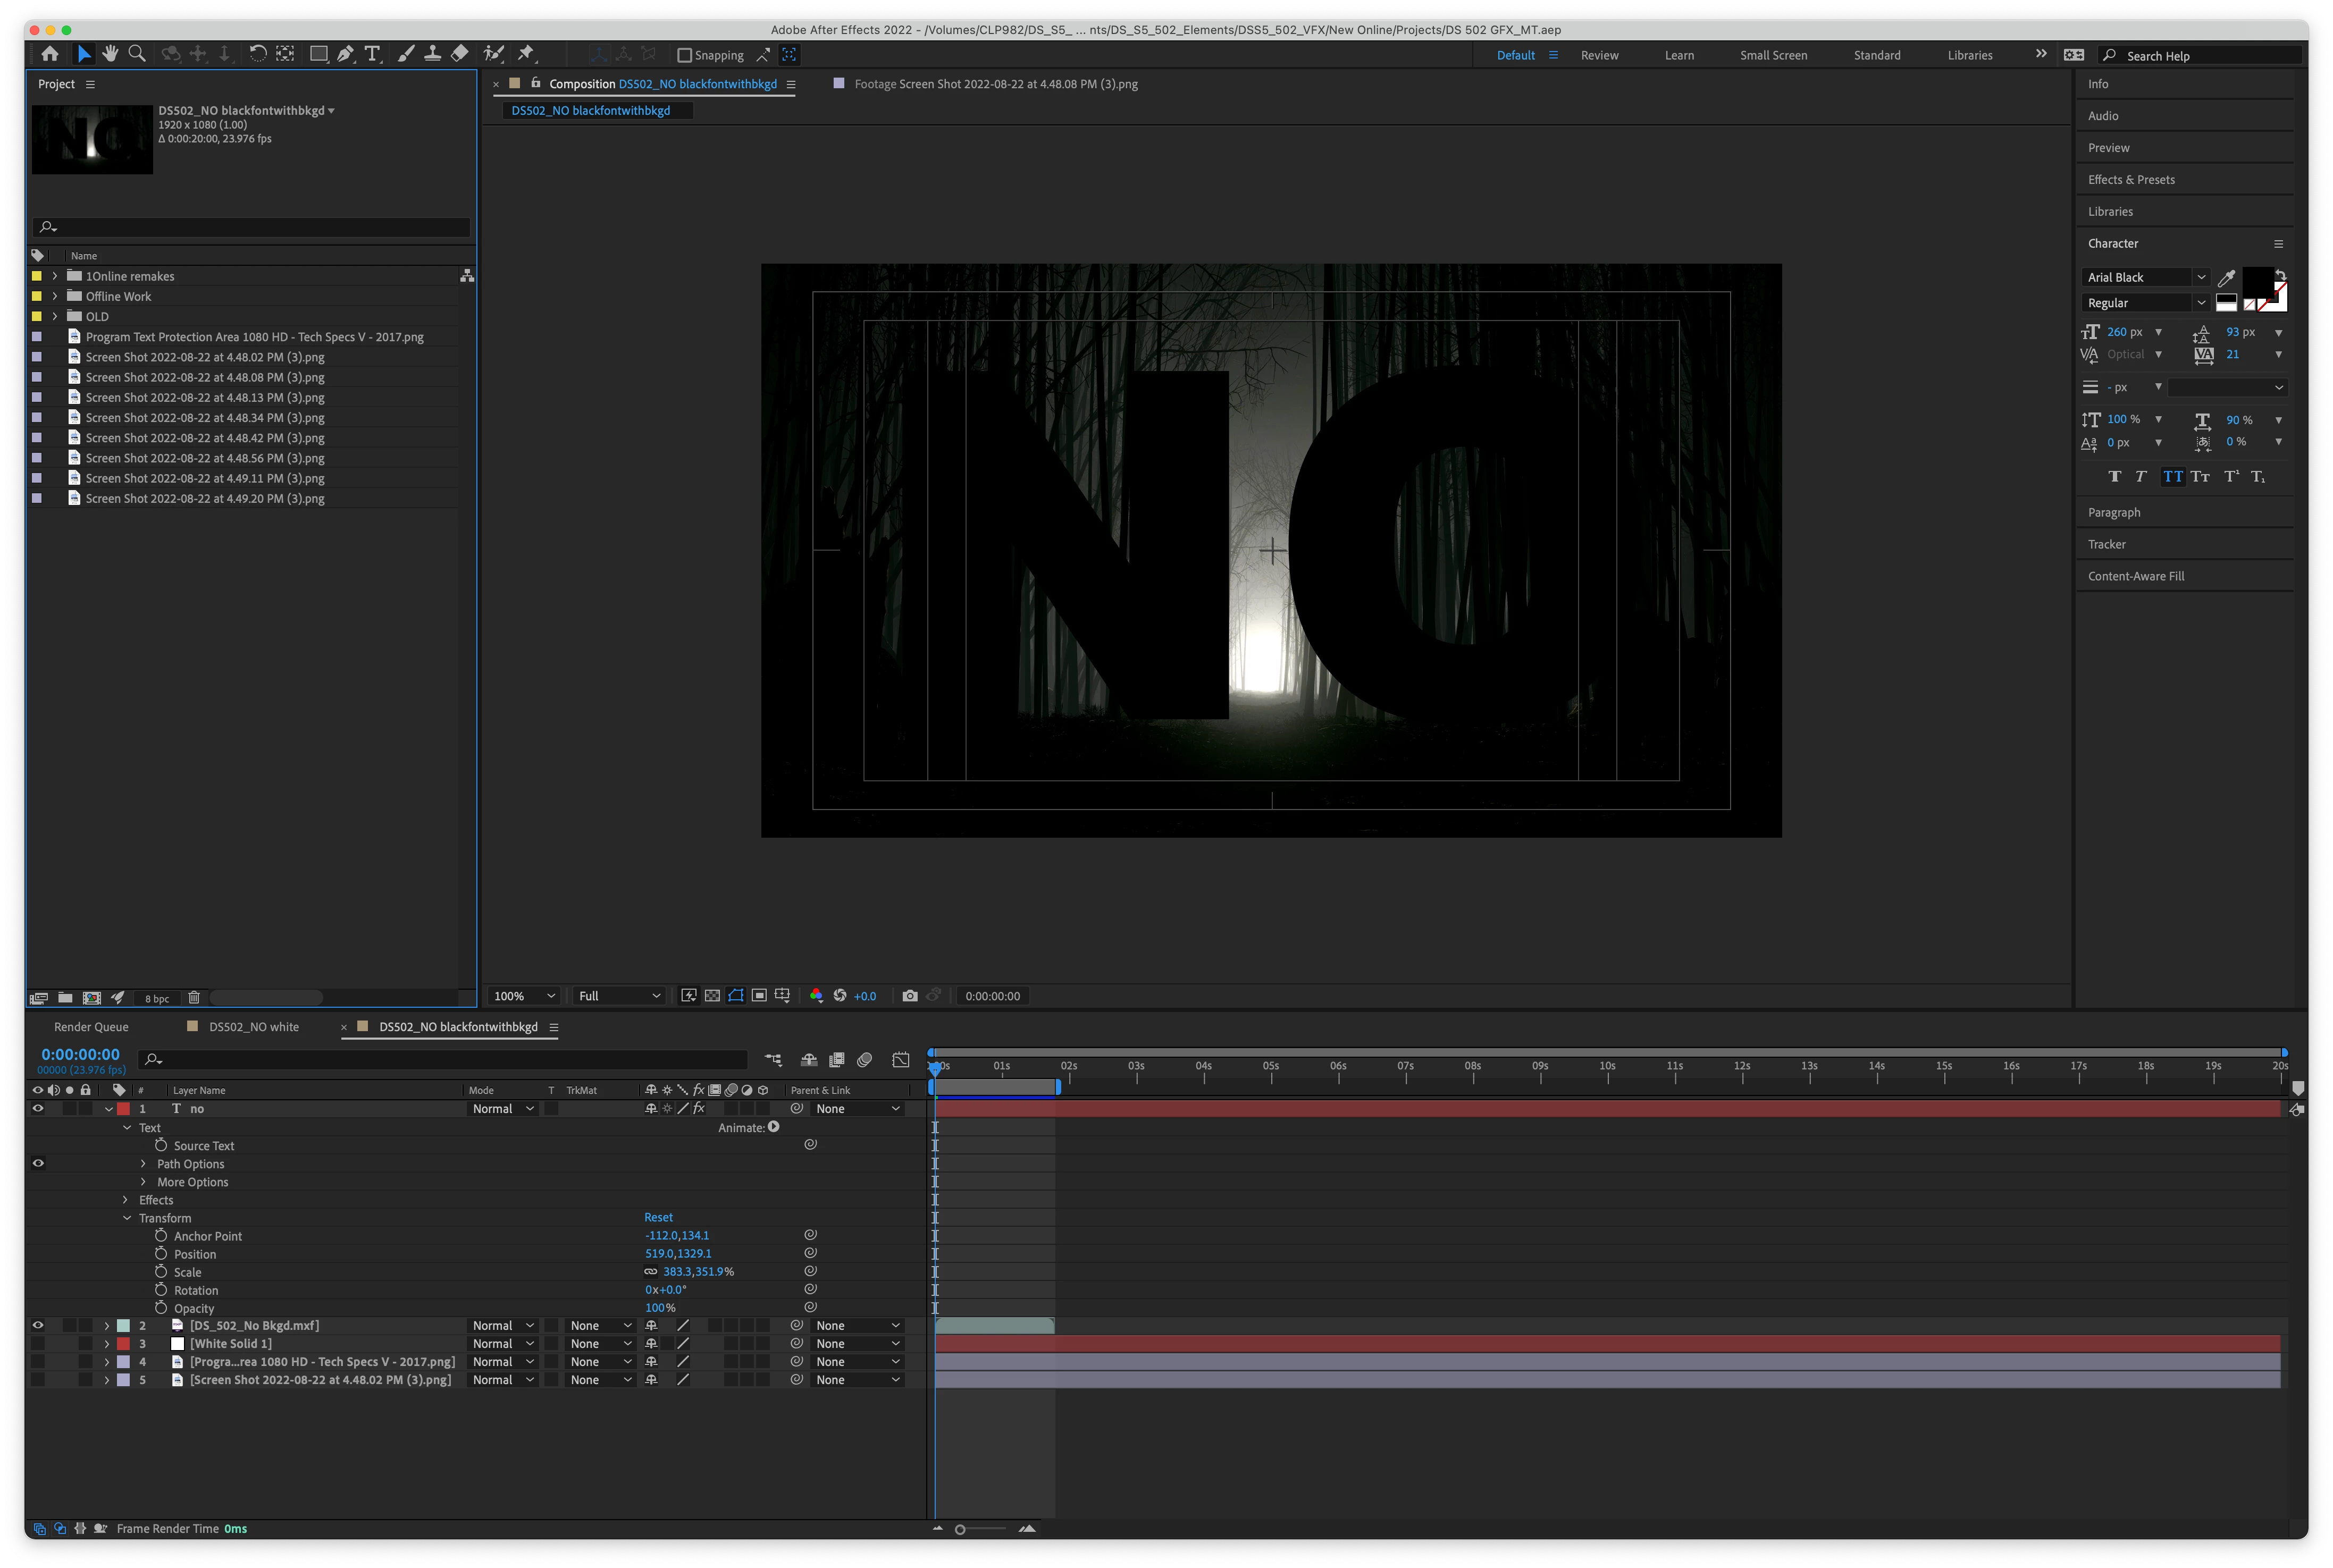
Task: Open the 100% magnification dropdown
Action: click(x=524, y=996)
